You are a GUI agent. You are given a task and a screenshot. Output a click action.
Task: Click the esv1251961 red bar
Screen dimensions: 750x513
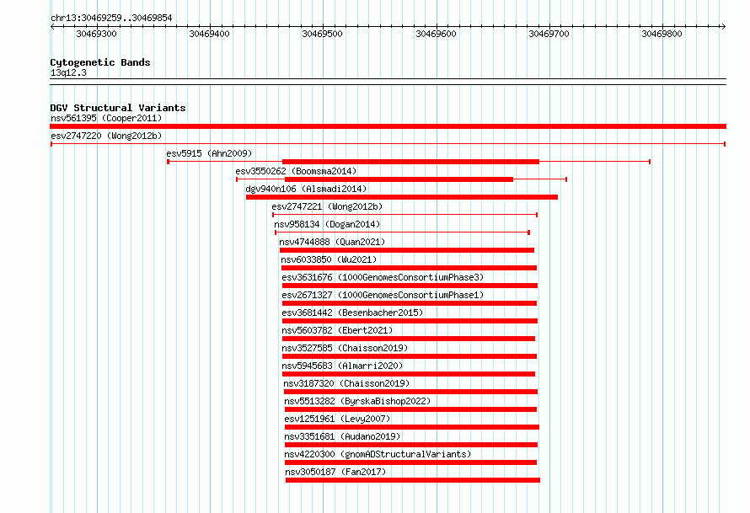pos(412,427)
